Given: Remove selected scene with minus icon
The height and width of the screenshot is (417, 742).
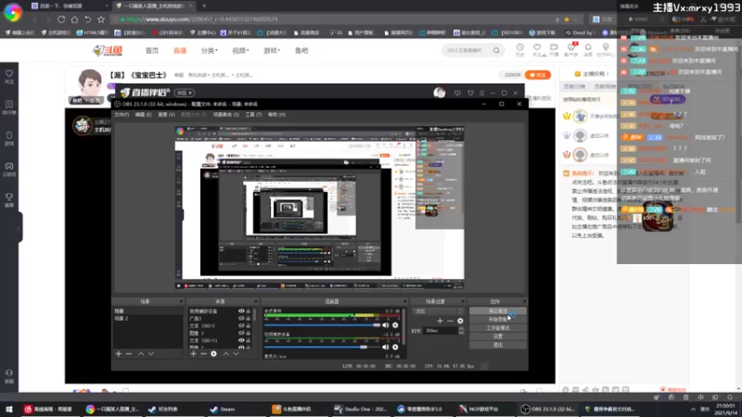Looking at the screenshot, I should [x=129, y=354].
